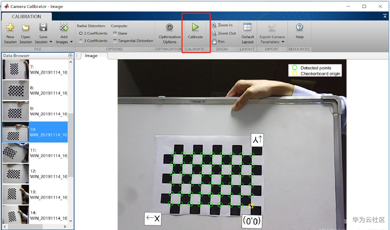Screen dimensions: 390x230
Task: Select thumbnail of image 11
Action: click(x=16, y=153)
